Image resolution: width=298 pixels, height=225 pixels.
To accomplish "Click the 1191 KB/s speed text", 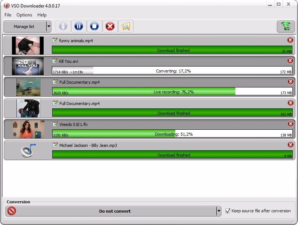I will 61,135.
